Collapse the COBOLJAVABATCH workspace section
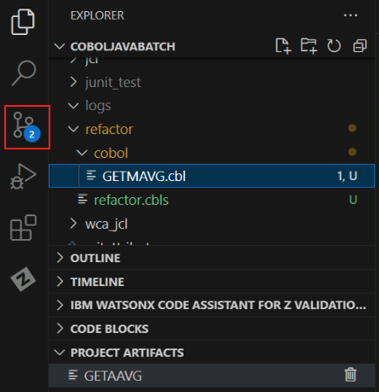Screen dimensions: 379x392 (x=60, y=46)
